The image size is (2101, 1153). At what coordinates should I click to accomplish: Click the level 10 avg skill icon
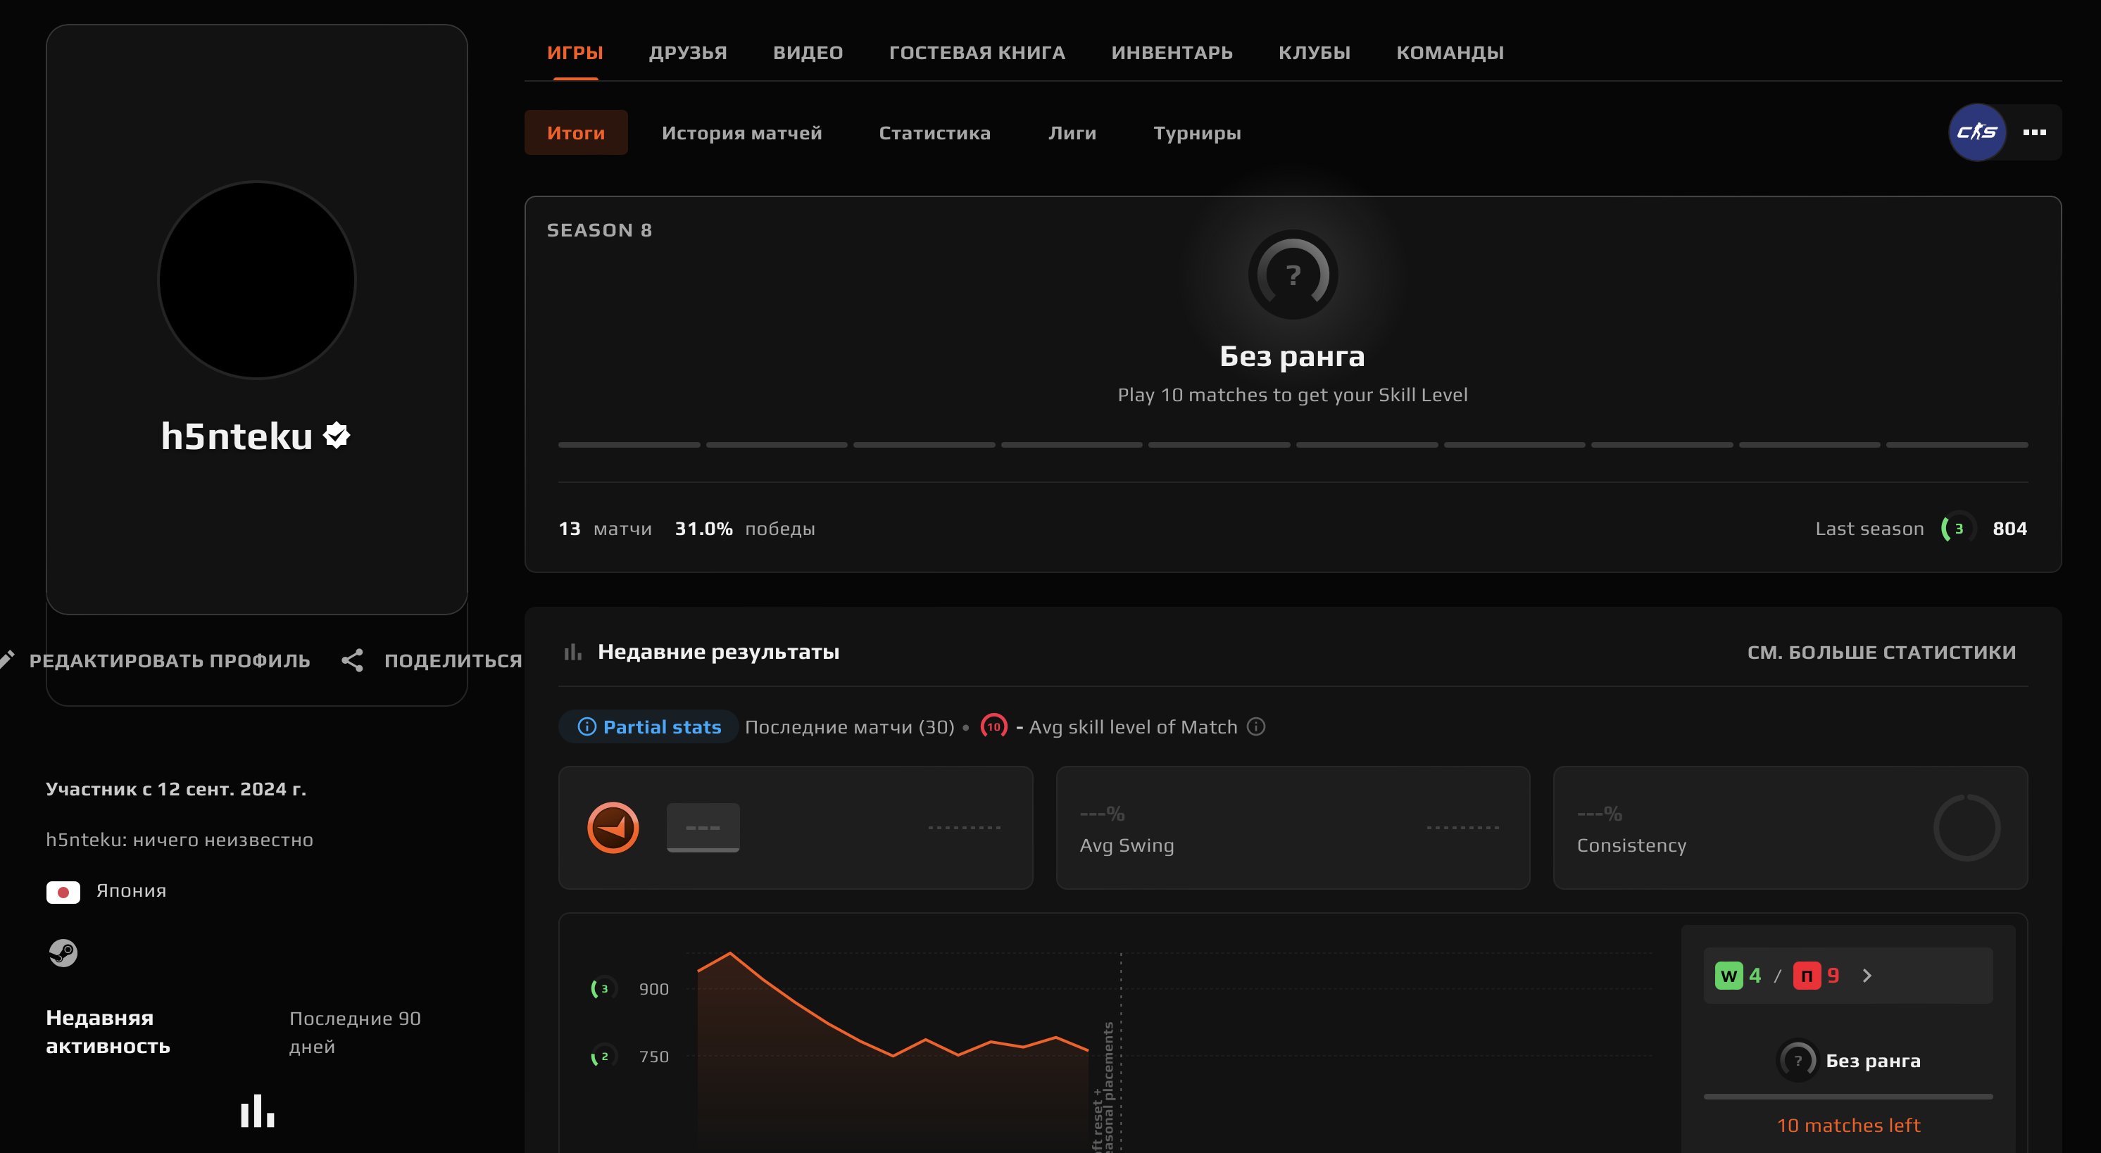[993, 726]
